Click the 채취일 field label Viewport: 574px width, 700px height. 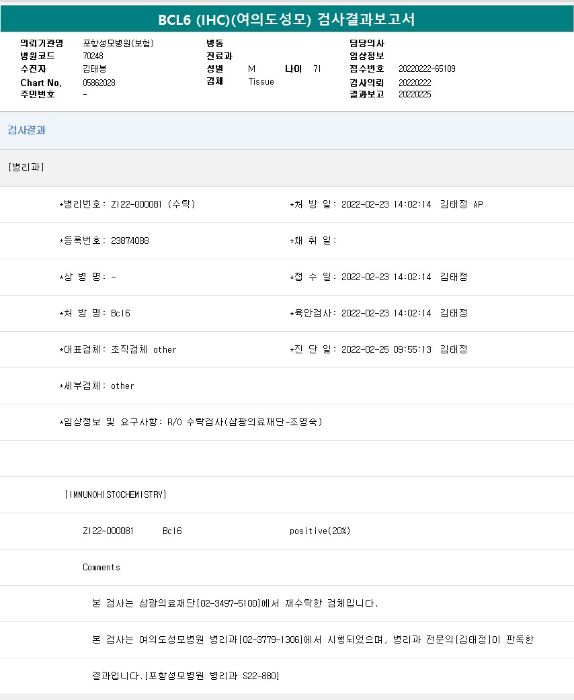(313, 240)
